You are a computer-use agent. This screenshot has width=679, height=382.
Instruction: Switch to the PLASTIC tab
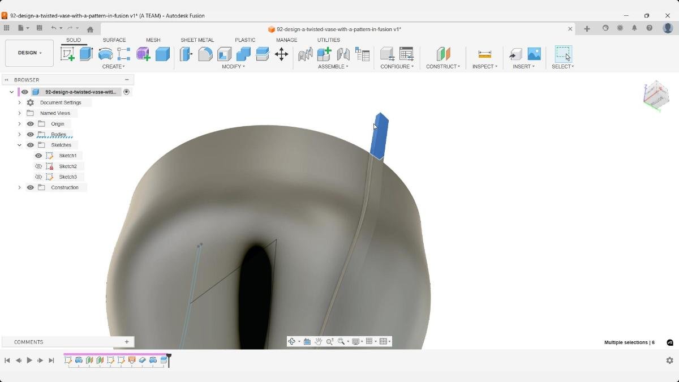(245, 40)
